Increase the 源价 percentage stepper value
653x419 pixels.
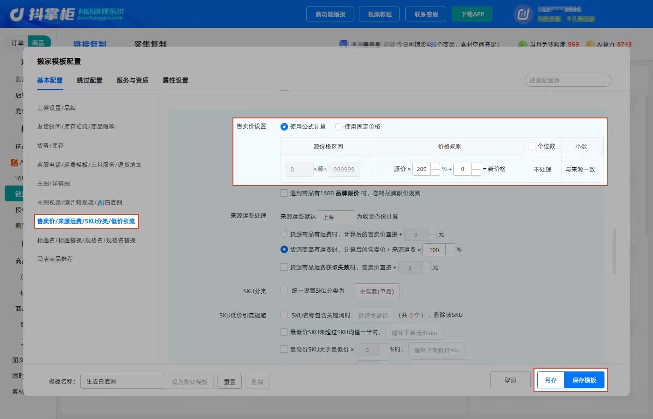[x=435, y=166]
